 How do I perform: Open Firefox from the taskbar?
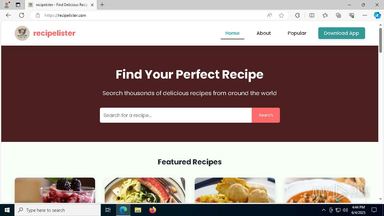(153, 210)
